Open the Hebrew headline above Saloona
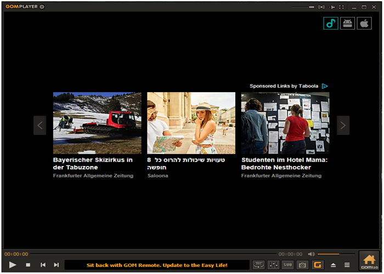Image resolution: width=384 pixels, height=274 pixels. tap(186, 164)
